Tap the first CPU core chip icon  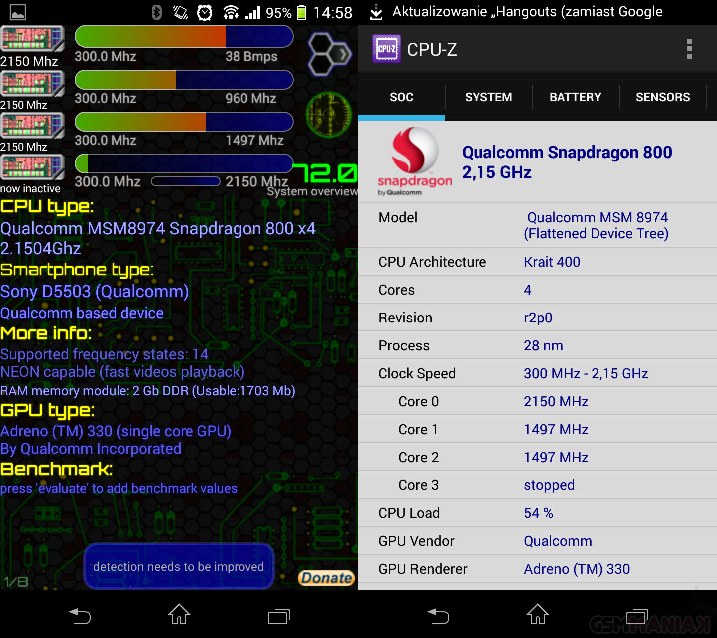click(32, 39)
